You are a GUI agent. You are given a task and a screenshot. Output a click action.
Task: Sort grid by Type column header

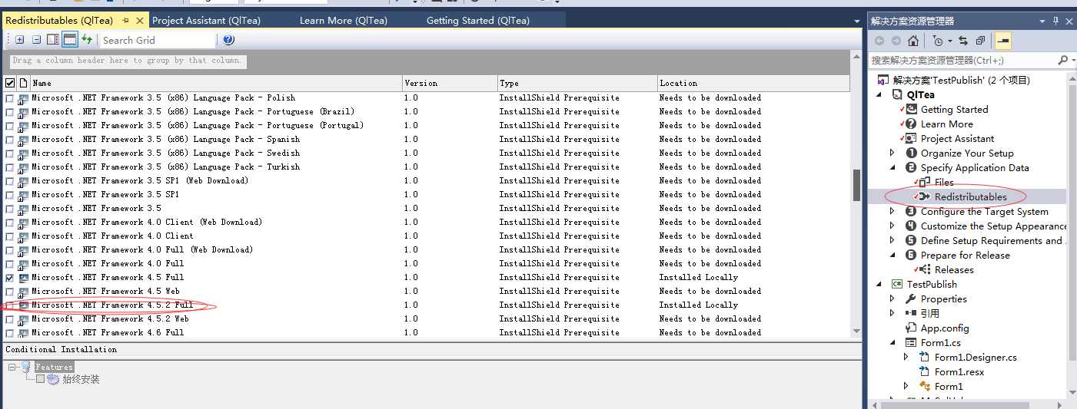point(577,83)
